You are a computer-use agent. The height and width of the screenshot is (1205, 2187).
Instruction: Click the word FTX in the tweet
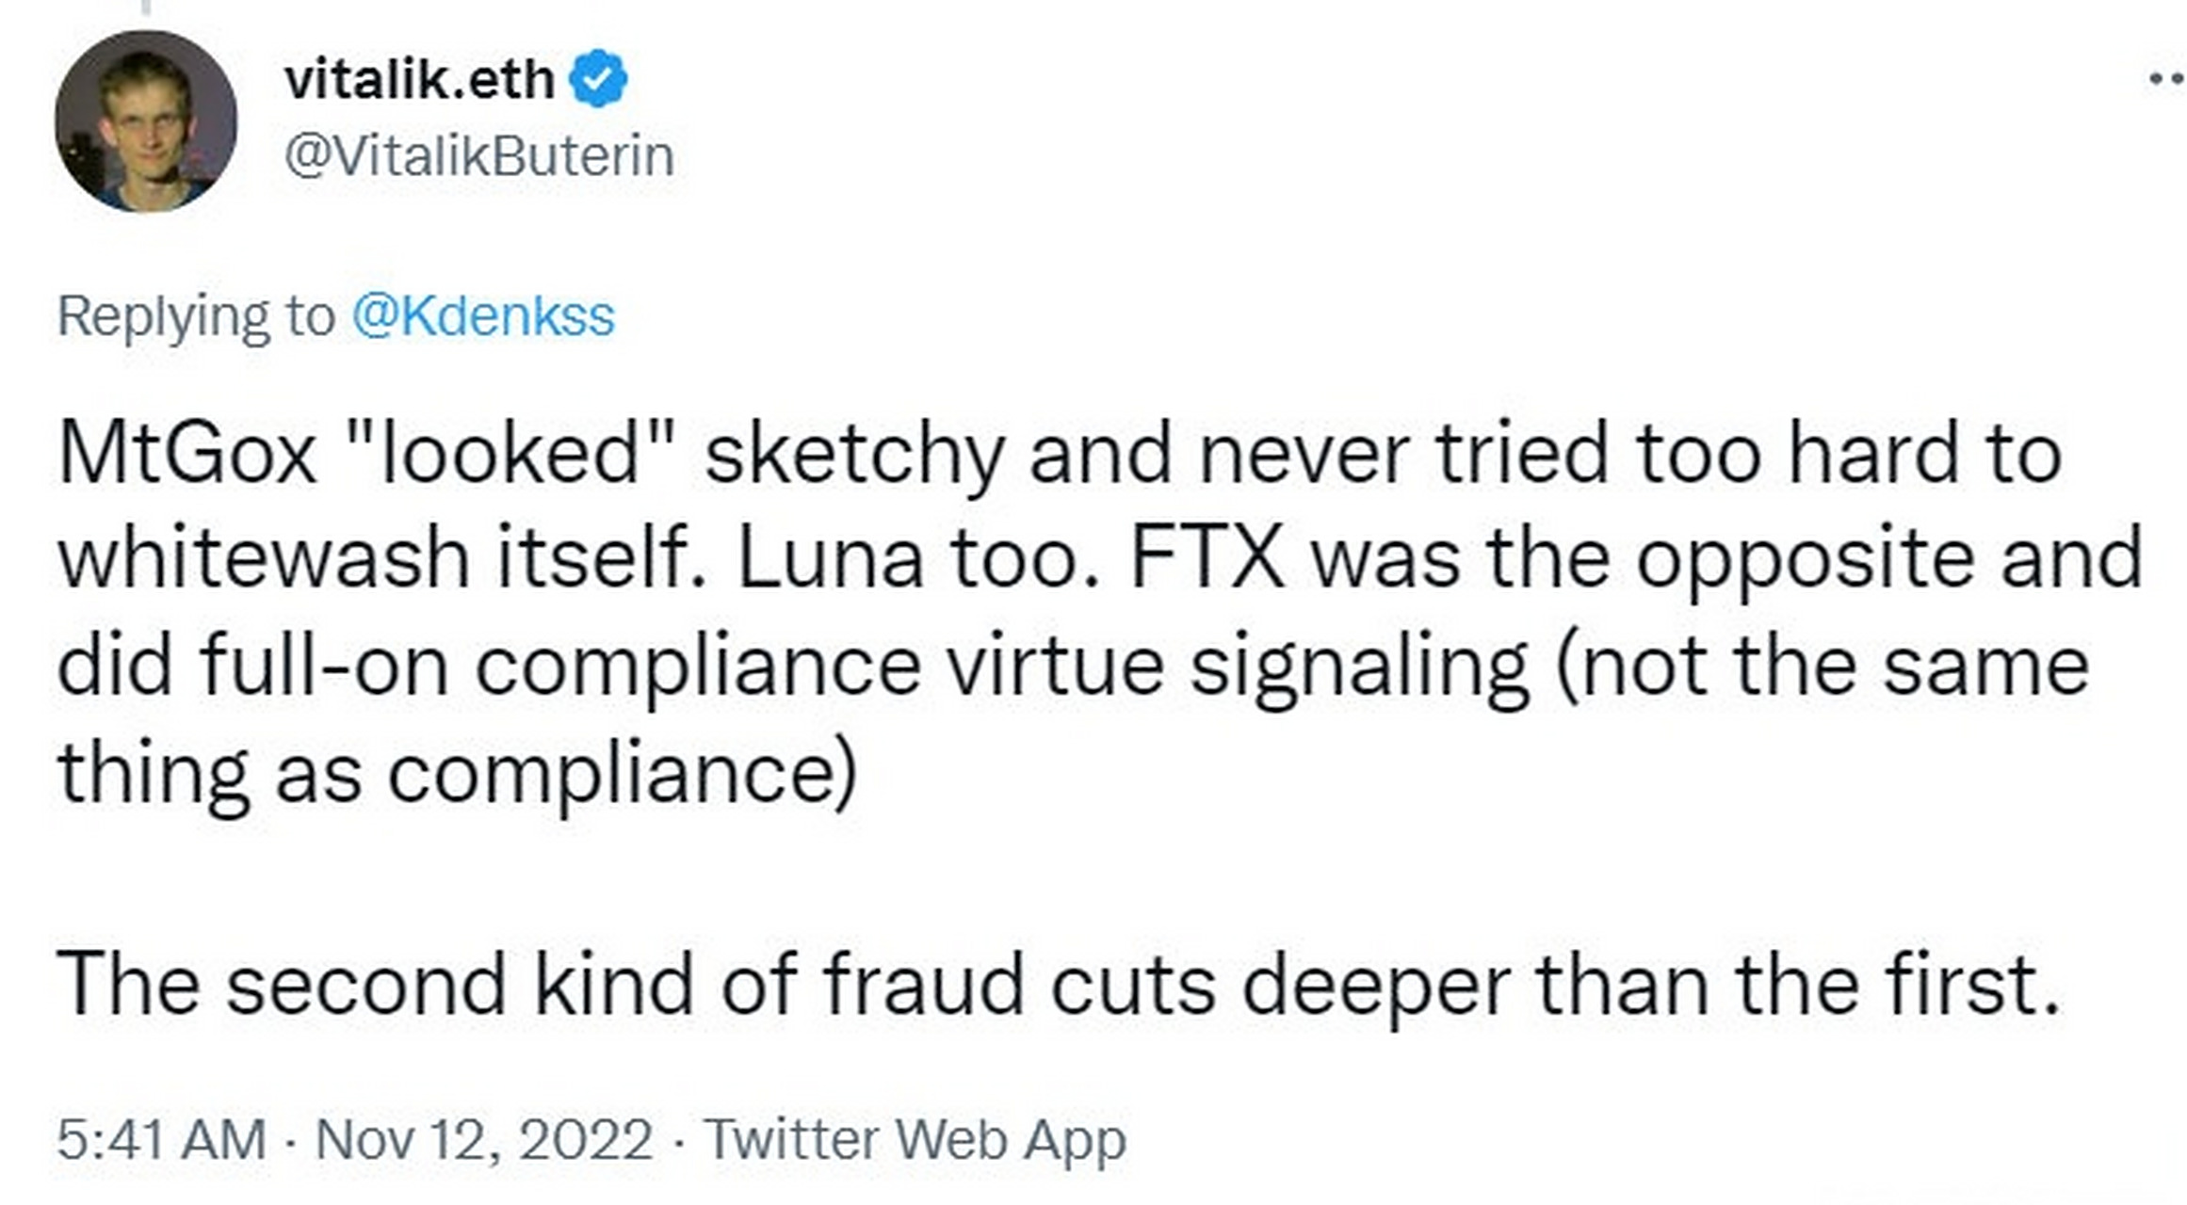click(1207, 559)
